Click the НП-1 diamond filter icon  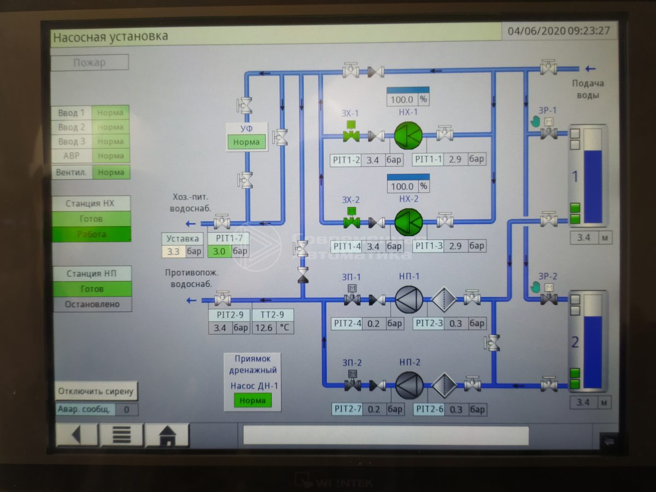[444, 299]
